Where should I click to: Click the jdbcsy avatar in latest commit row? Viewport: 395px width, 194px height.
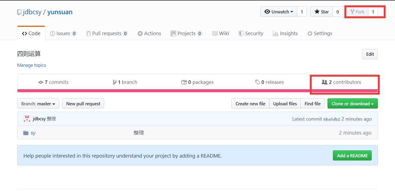pos(27,119)
